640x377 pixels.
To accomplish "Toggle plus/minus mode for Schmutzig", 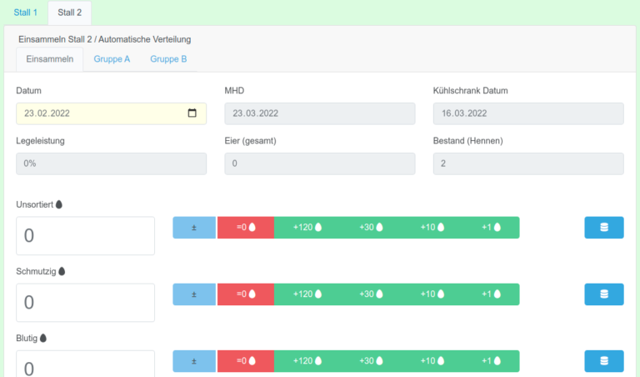I will pos(194,294).
